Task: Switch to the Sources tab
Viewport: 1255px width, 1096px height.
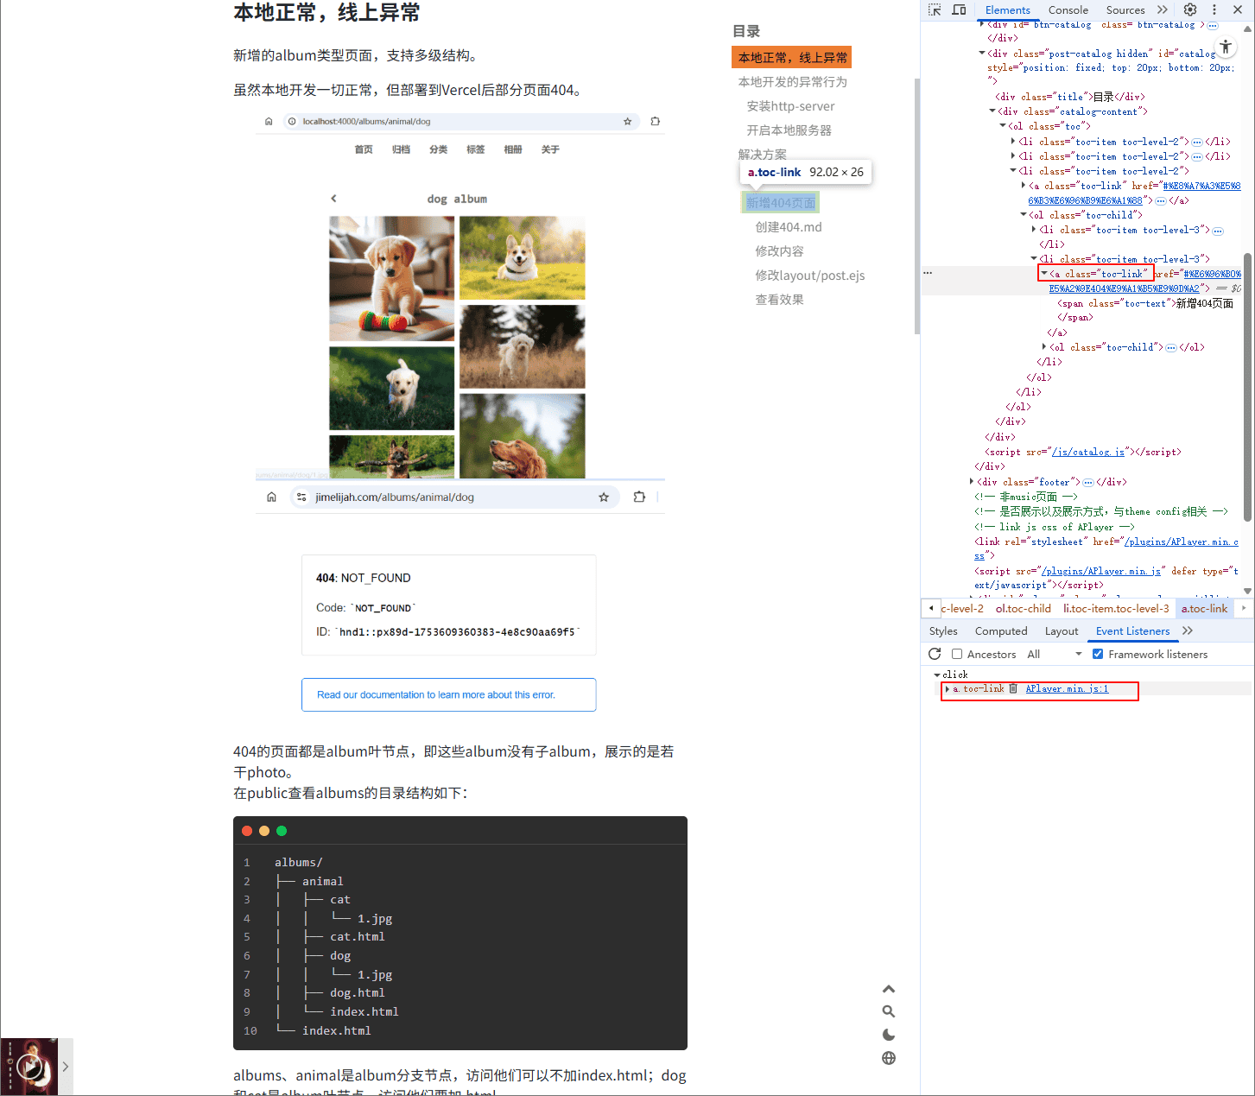Action: [1125, 10]
